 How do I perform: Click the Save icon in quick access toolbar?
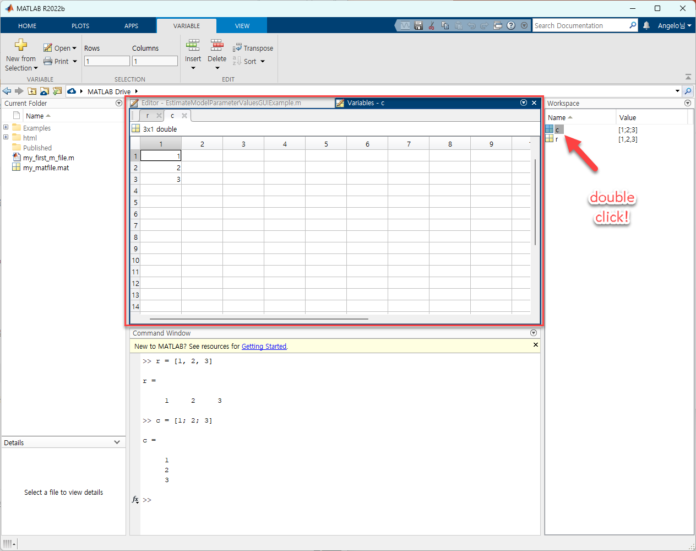(x=418, y=25)
